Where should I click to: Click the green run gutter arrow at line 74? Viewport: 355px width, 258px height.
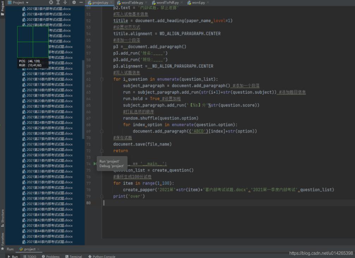point(95,164)
